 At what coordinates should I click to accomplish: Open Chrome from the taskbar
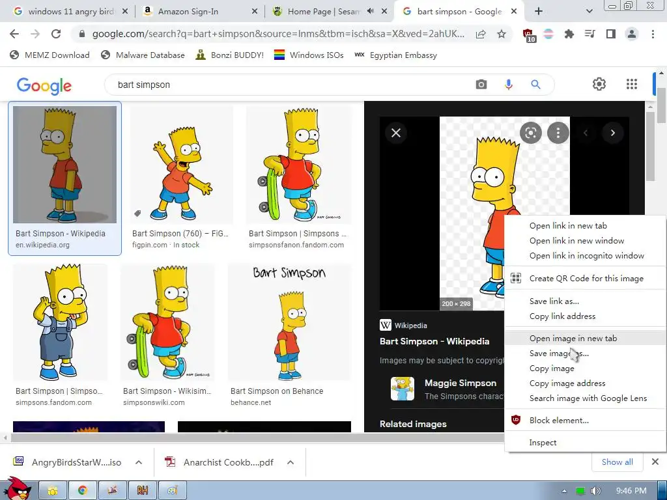83,491
